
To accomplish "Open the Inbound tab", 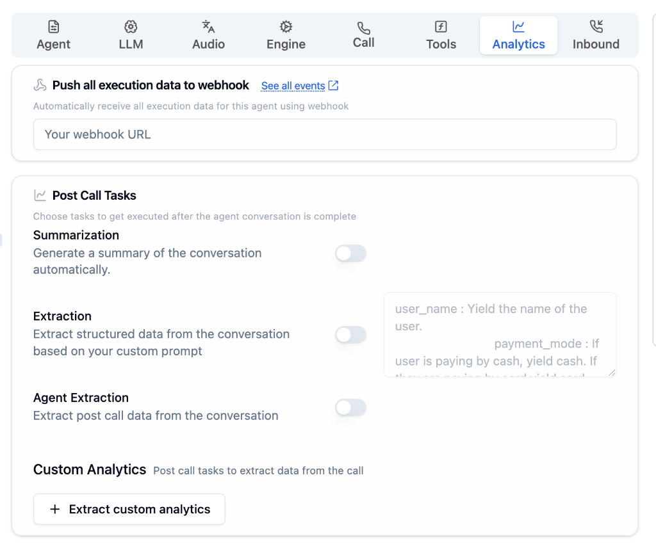I will (596, 35).
